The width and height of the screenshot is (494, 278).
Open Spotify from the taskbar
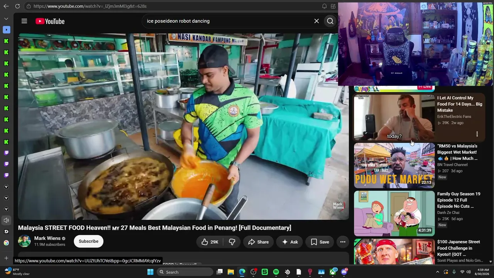coord(276,272)
